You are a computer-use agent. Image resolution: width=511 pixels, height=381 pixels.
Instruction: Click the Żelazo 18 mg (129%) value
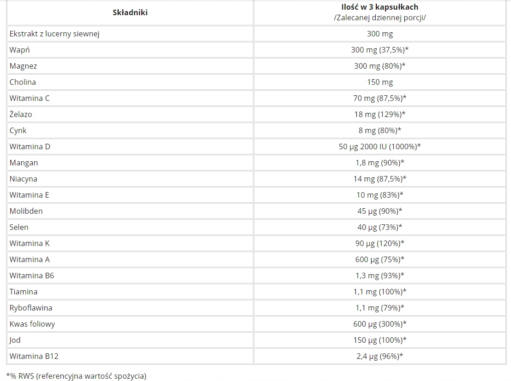tap(379, 114)
